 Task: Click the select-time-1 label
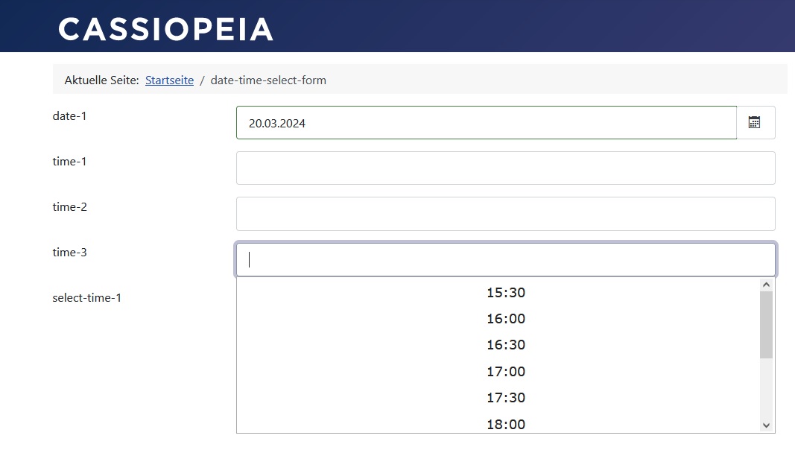coord(86,297)
